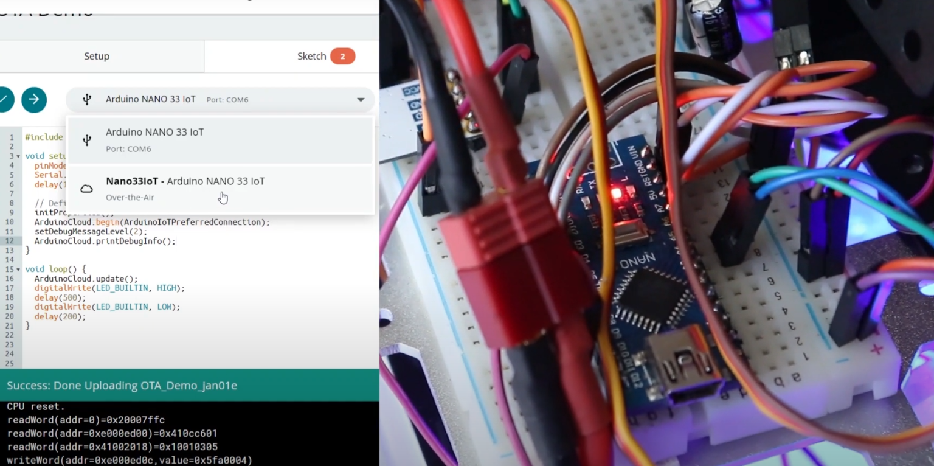Click the orange notification badge showing 2
The height and width of the screenshot is (466, 934).
pos(342,55)
